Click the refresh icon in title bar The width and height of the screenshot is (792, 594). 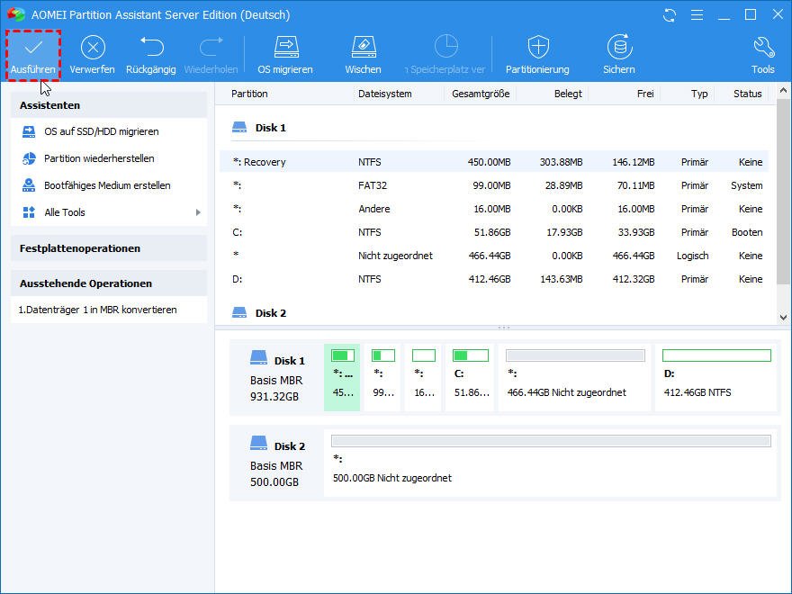(x=670, y=15)
